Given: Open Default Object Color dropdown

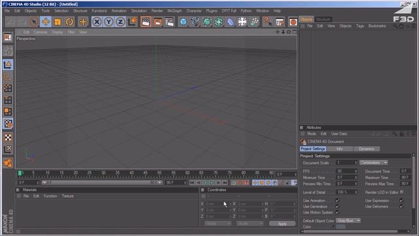Looking at the screenshot, I should click(x=348, y=221).
